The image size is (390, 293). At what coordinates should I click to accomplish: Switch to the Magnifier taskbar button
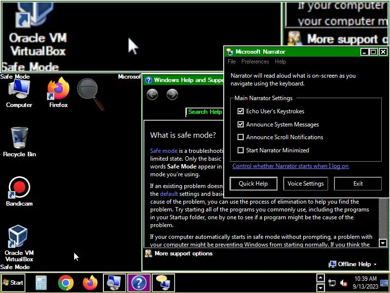point(114,283)
